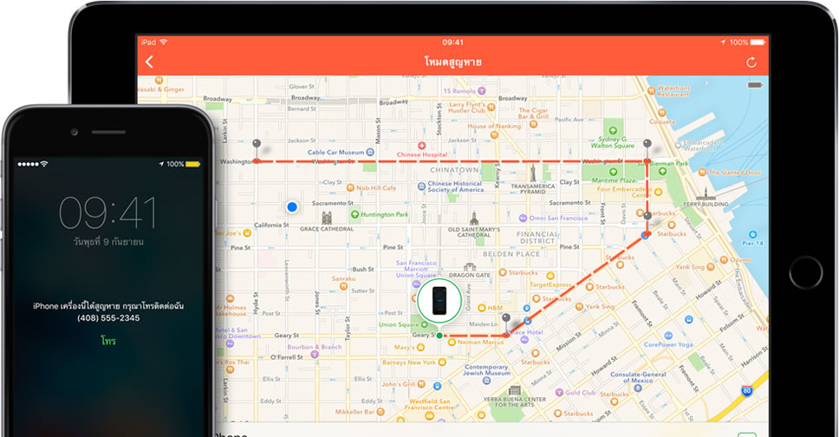
Task: Tap the Ferry Building landmark icon
Action: [x=706, y=194]
